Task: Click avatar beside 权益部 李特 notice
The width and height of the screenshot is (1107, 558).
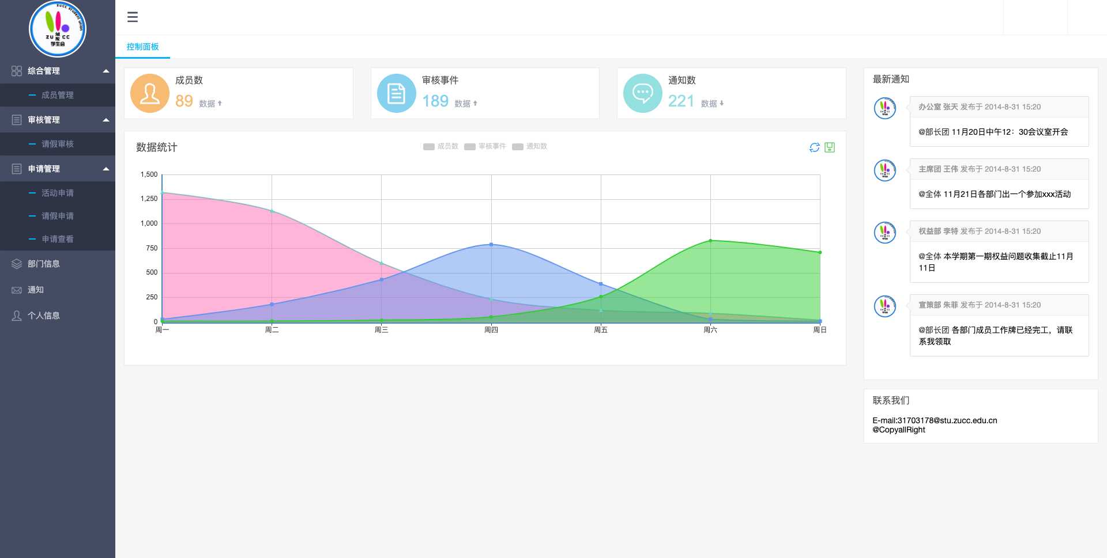Action: pyautogui.click(x=885, y=233)
